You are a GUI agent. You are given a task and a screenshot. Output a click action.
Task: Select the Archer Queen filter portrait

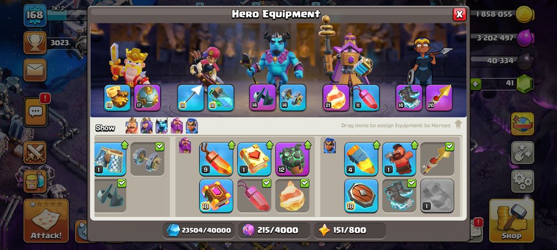click(146, 126)
